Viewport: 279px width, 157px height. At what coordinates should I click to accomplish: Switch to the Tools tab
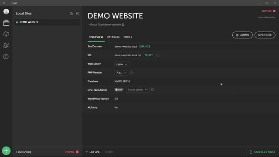click(x=128, y=37)
